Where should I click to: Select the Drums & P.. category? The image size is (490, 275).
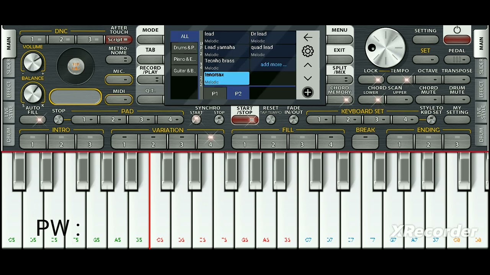[185, 48]
